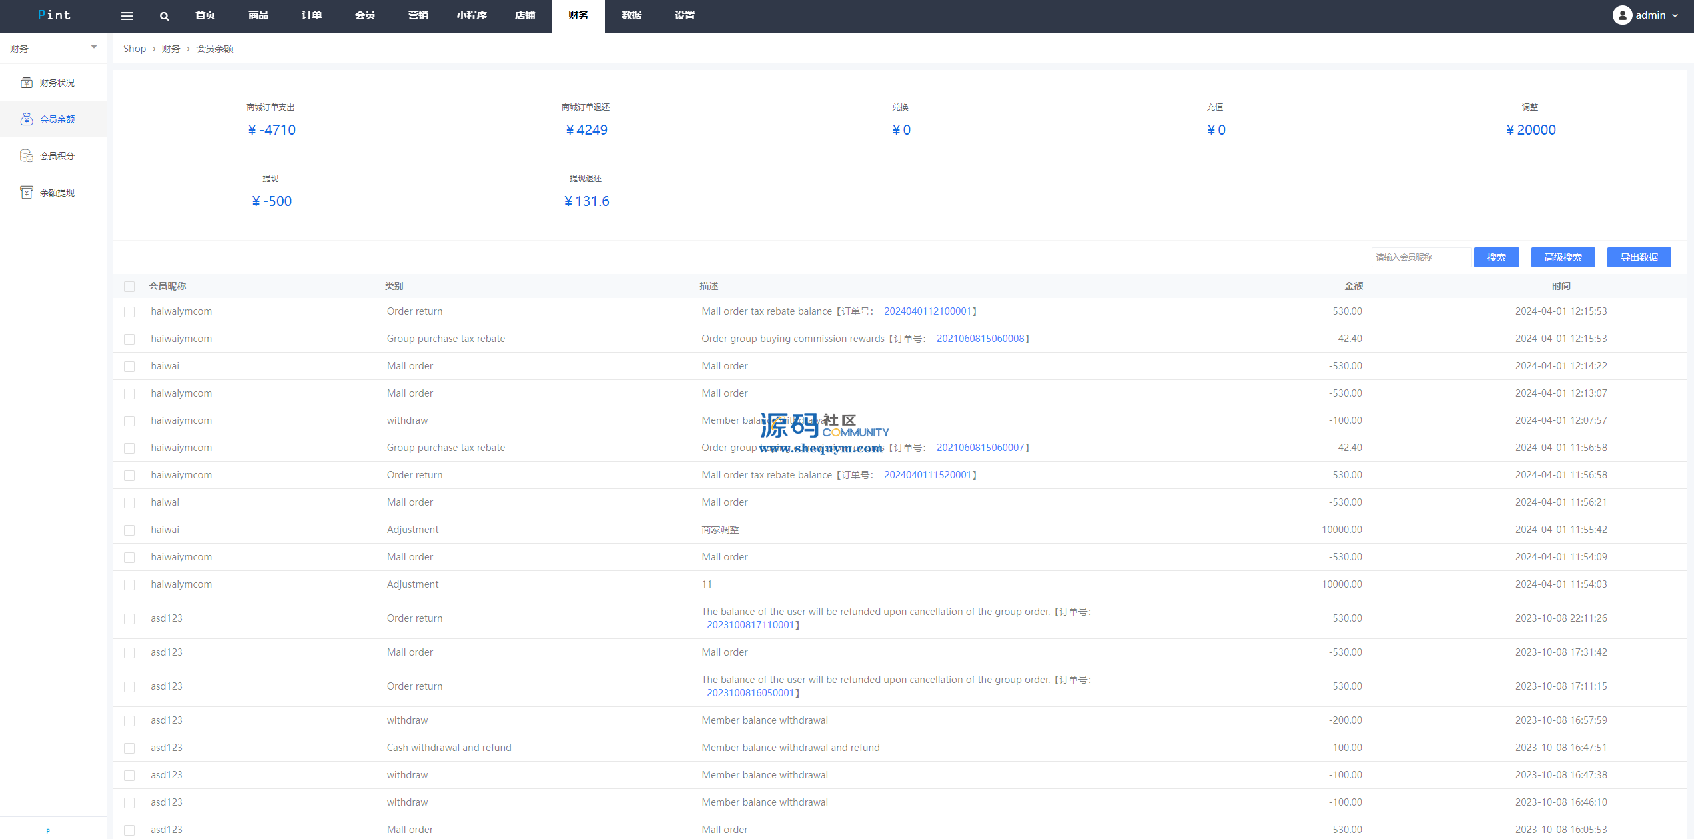Check the haiwaiymcom 12:15:53 Order return row
The height and width of the screenshot is (839, 1694).
[129, 312]
